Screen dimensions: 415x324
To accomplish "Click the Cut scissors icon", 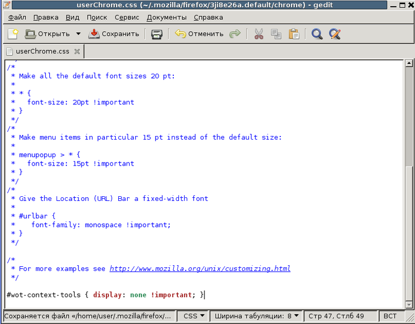I will [258, 34].
